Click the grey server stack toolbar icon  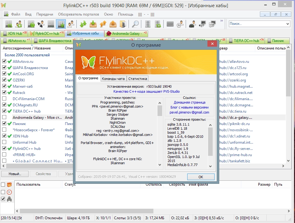click(x=148, y=24)
